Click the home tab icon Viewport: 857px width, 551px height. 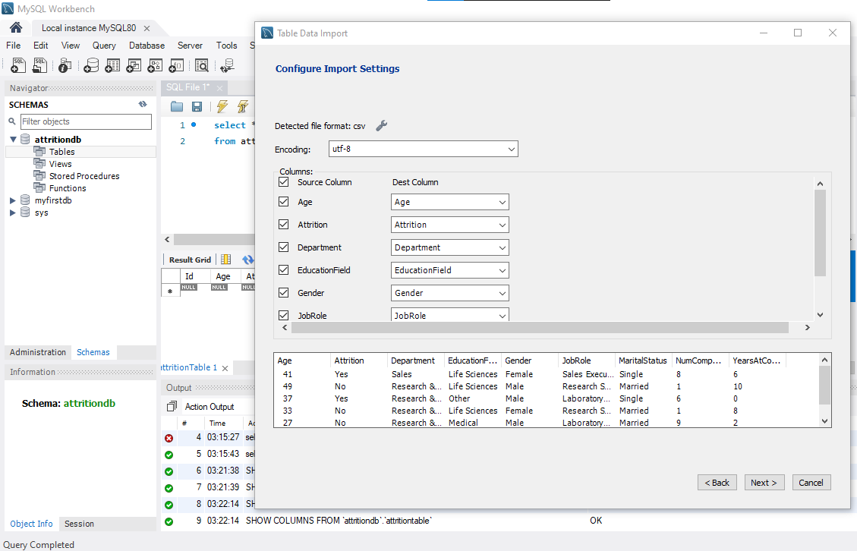(x=16, y=27)
